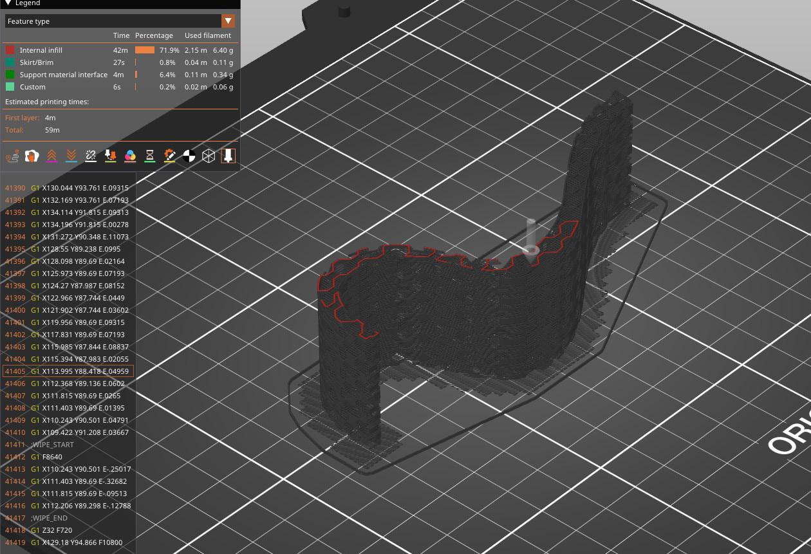Click the First layer time value
The width and height of the screenshot is (811, 554).
[x=50, y=118]
